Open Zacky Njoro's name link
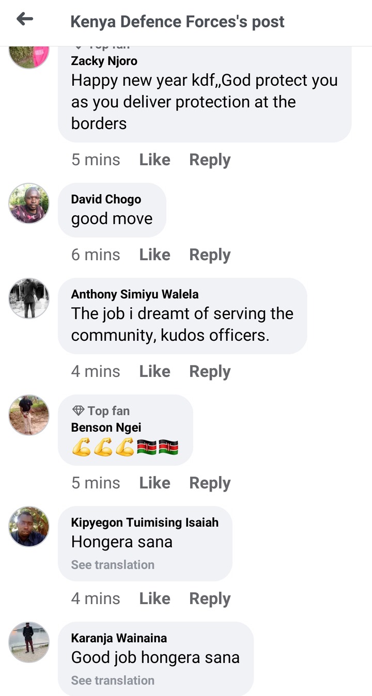This screenshot has height=696, width=372. click(x=104, y=61)
